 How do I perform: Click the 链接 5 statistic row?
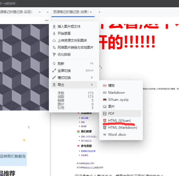tap(75, 100)
